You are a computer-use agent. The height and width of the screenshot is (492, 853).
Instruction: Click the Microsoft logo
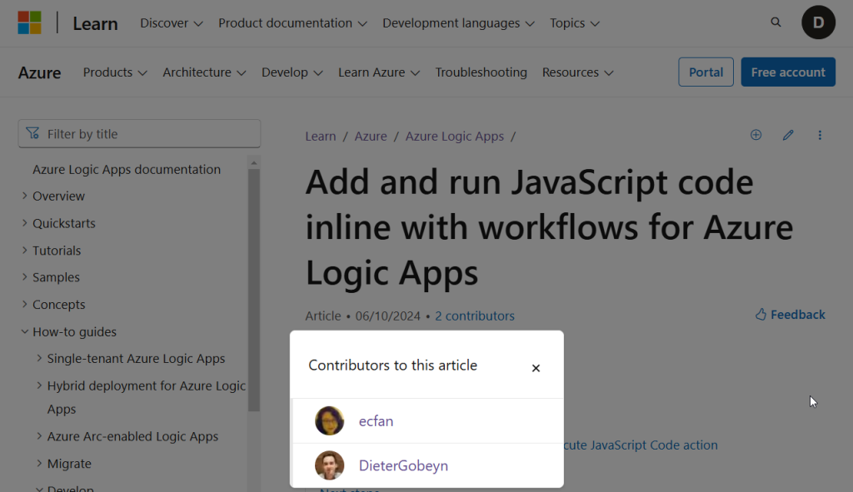pyautogui.click(x=29, y=22)
